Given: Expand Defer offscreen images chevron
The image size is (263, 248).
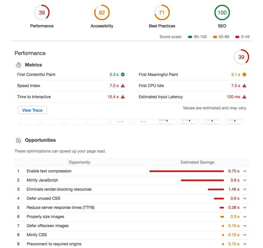Looking at the screenshot, I should pyautogui.click(x=245, y=226).
